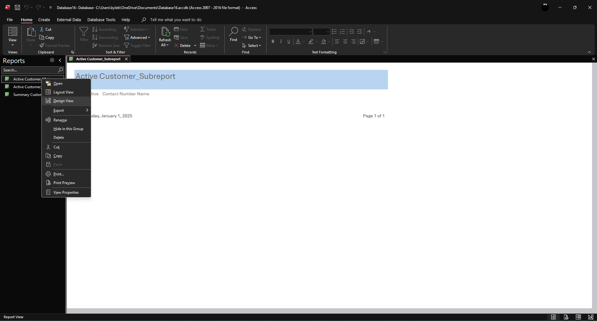Click the bulleted list icon
Image resolution: width=597 pixels, height=321 pixels.
coord(334,32)
